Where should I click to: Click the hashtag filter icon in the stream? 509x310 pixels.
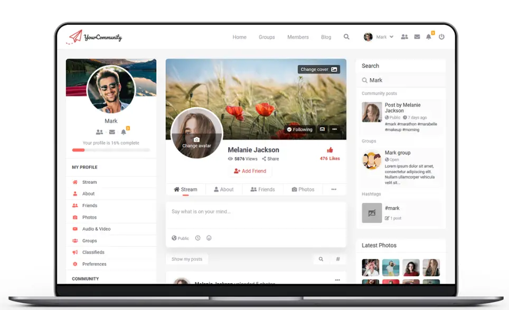click(x=338, y=259)
